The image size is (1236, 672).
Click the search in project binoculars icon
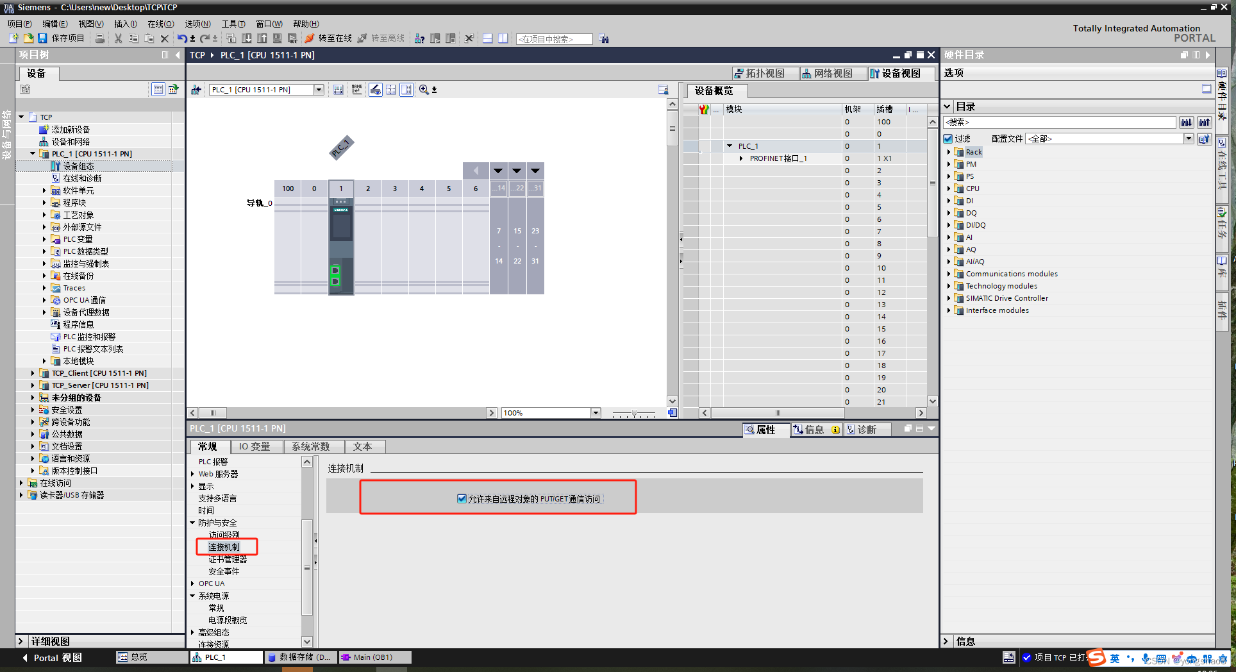[x=604, y=38]
